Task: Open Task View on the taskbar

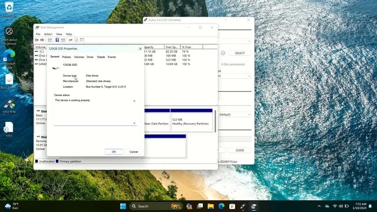Action: click(200, 206)
